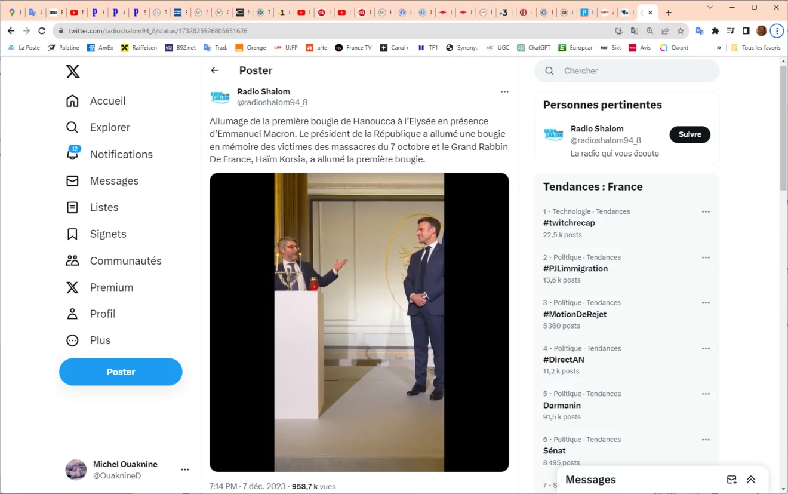Open the Chrome extensions puzzle icon

point(715,30)
